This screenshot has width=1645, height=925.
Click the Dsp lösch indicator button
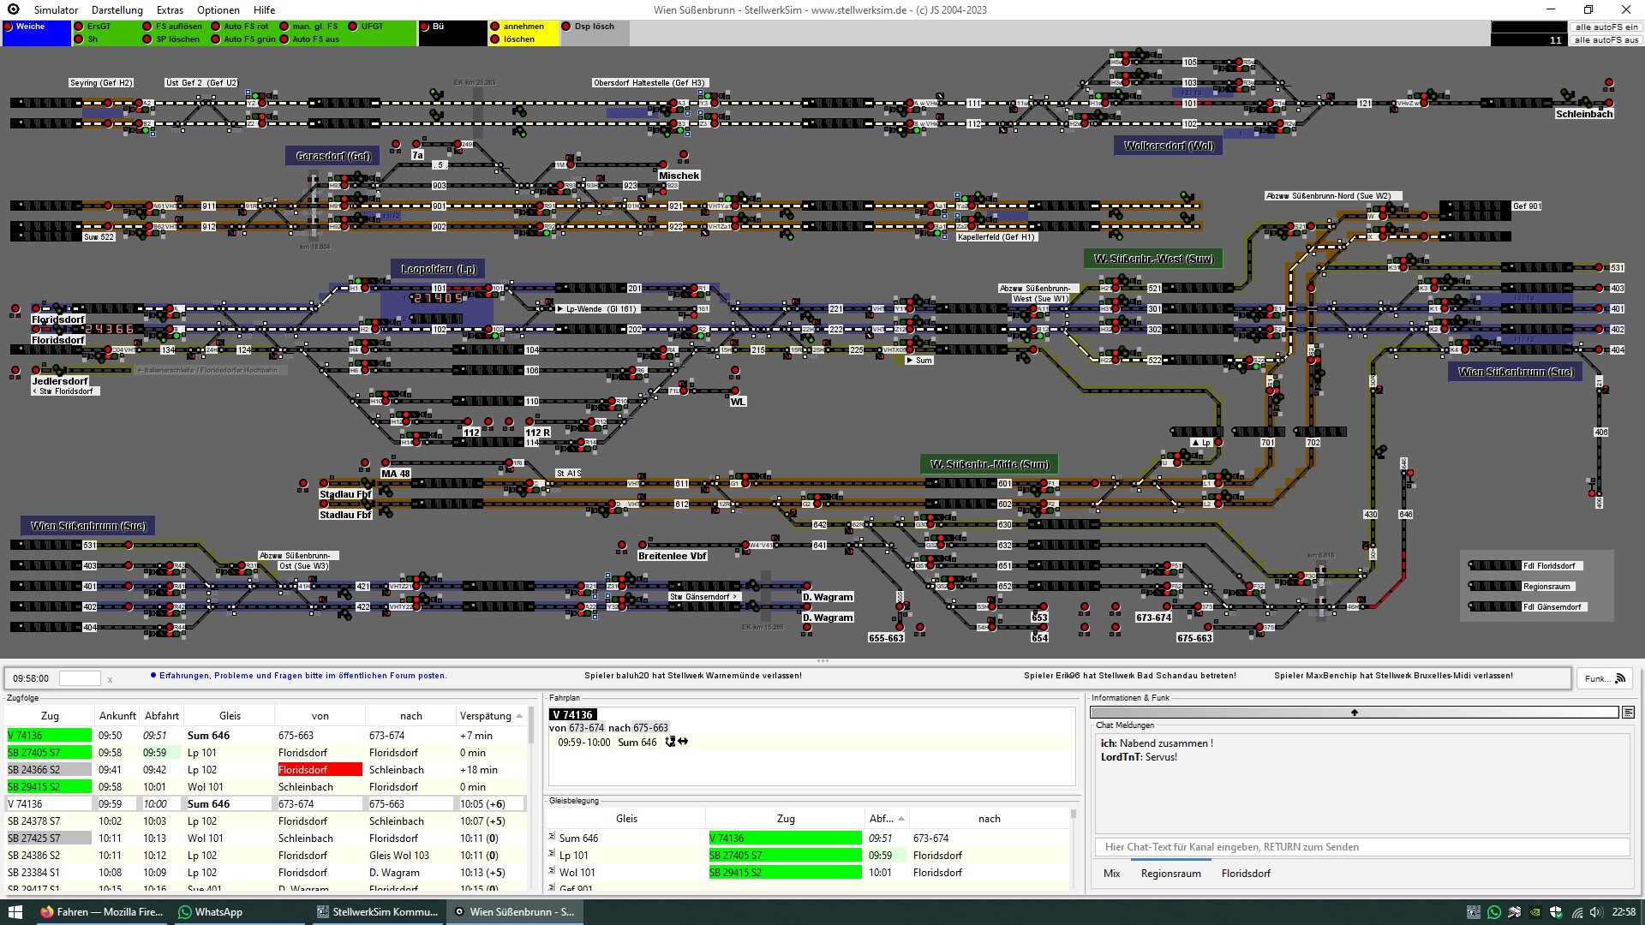tap(565, 27)
